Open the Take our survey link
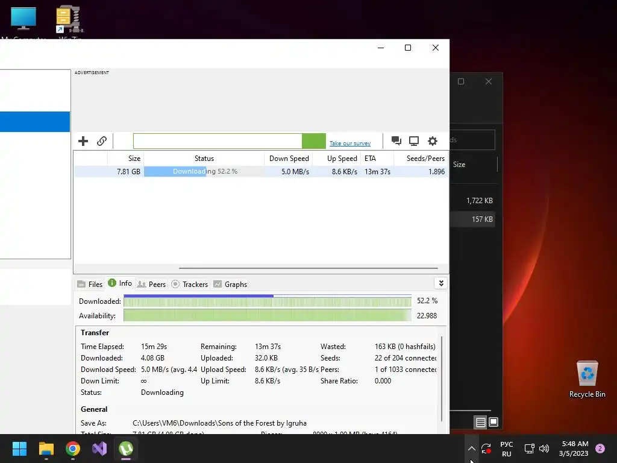The image size is (617, 463). pos(350,143)
